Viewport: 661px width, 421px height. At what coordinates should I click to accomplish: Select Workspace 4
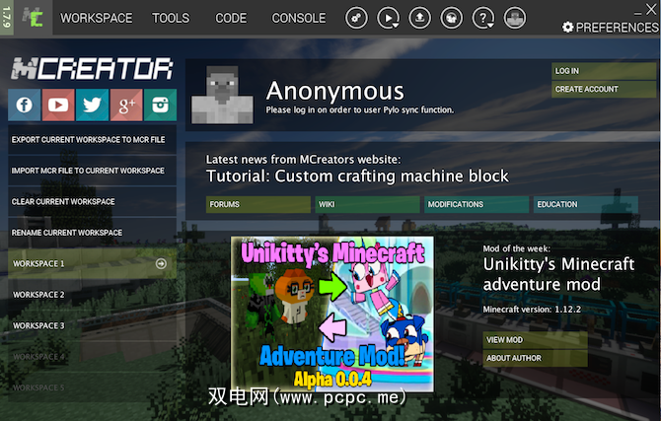(92, 357)
